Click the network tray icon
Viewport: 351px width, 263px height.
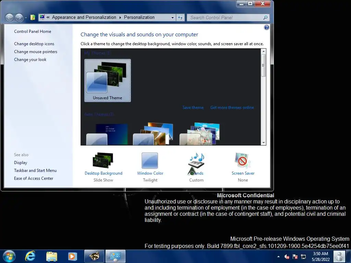pos(303,256)
